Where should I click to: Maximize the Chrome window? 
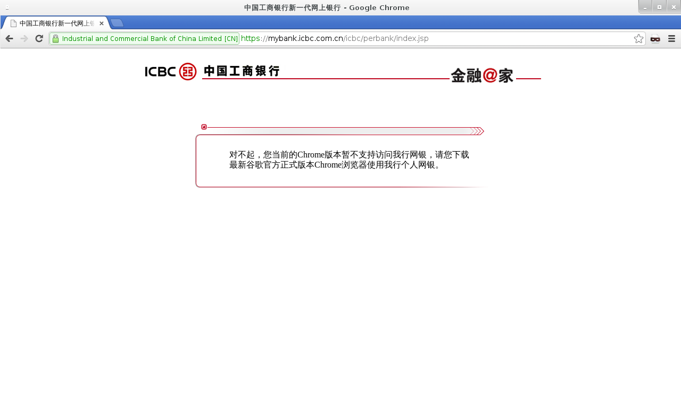click(660, 7)
